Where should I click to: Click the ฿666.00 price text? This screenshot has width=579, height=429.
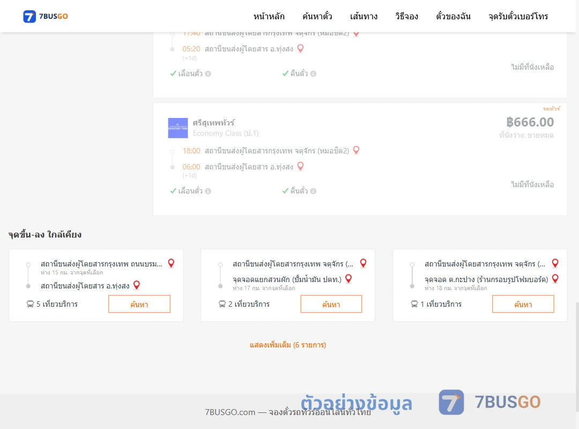[x=530, y=122]
